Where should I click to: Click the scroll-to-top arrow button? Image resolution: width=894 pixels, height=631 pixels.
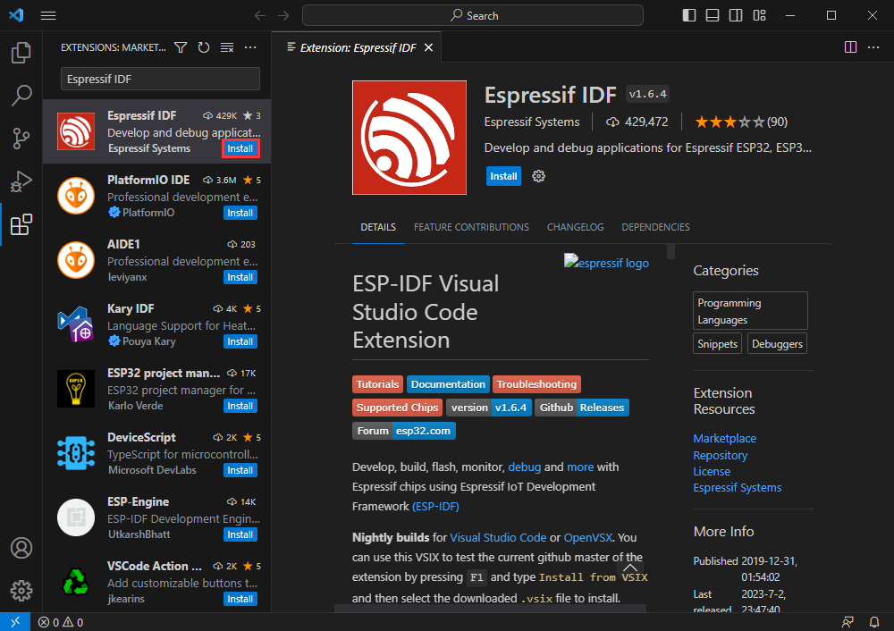tap(630, 568)
